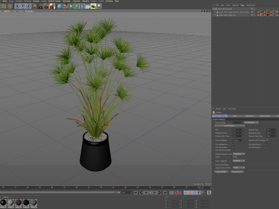Toggle the Use Motion System checkbox
This screenshot has height=209, width=279.
(233, 150)
